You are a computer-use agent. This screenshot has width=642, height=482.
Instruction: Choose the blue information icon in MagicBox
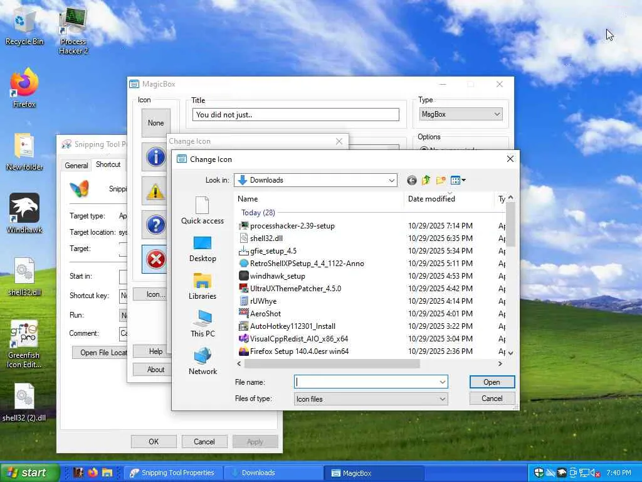click(155, 157)
